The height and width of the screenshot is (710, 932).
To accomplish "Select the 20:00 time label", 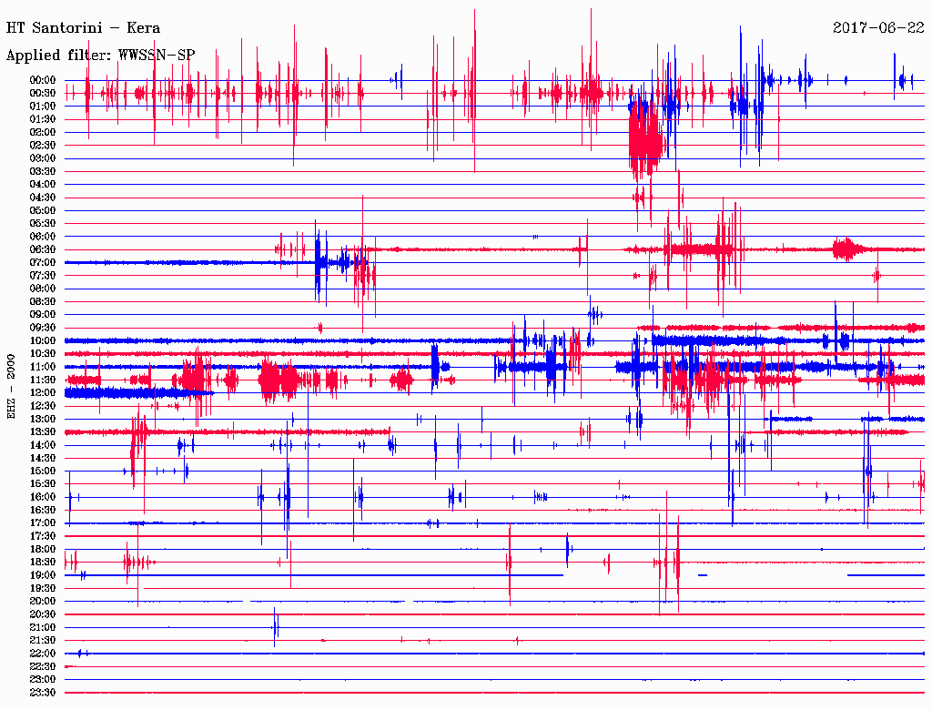I will click(x=43, y=602).
